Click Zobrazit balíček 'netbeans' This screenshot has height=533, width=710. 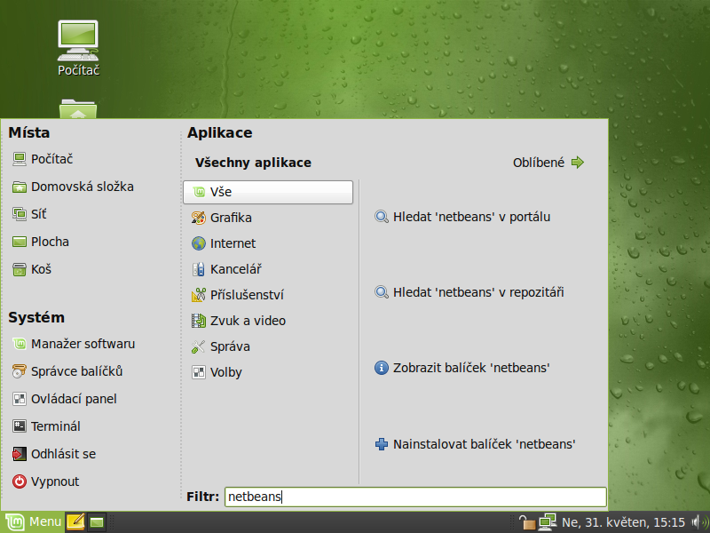[461, 368]
